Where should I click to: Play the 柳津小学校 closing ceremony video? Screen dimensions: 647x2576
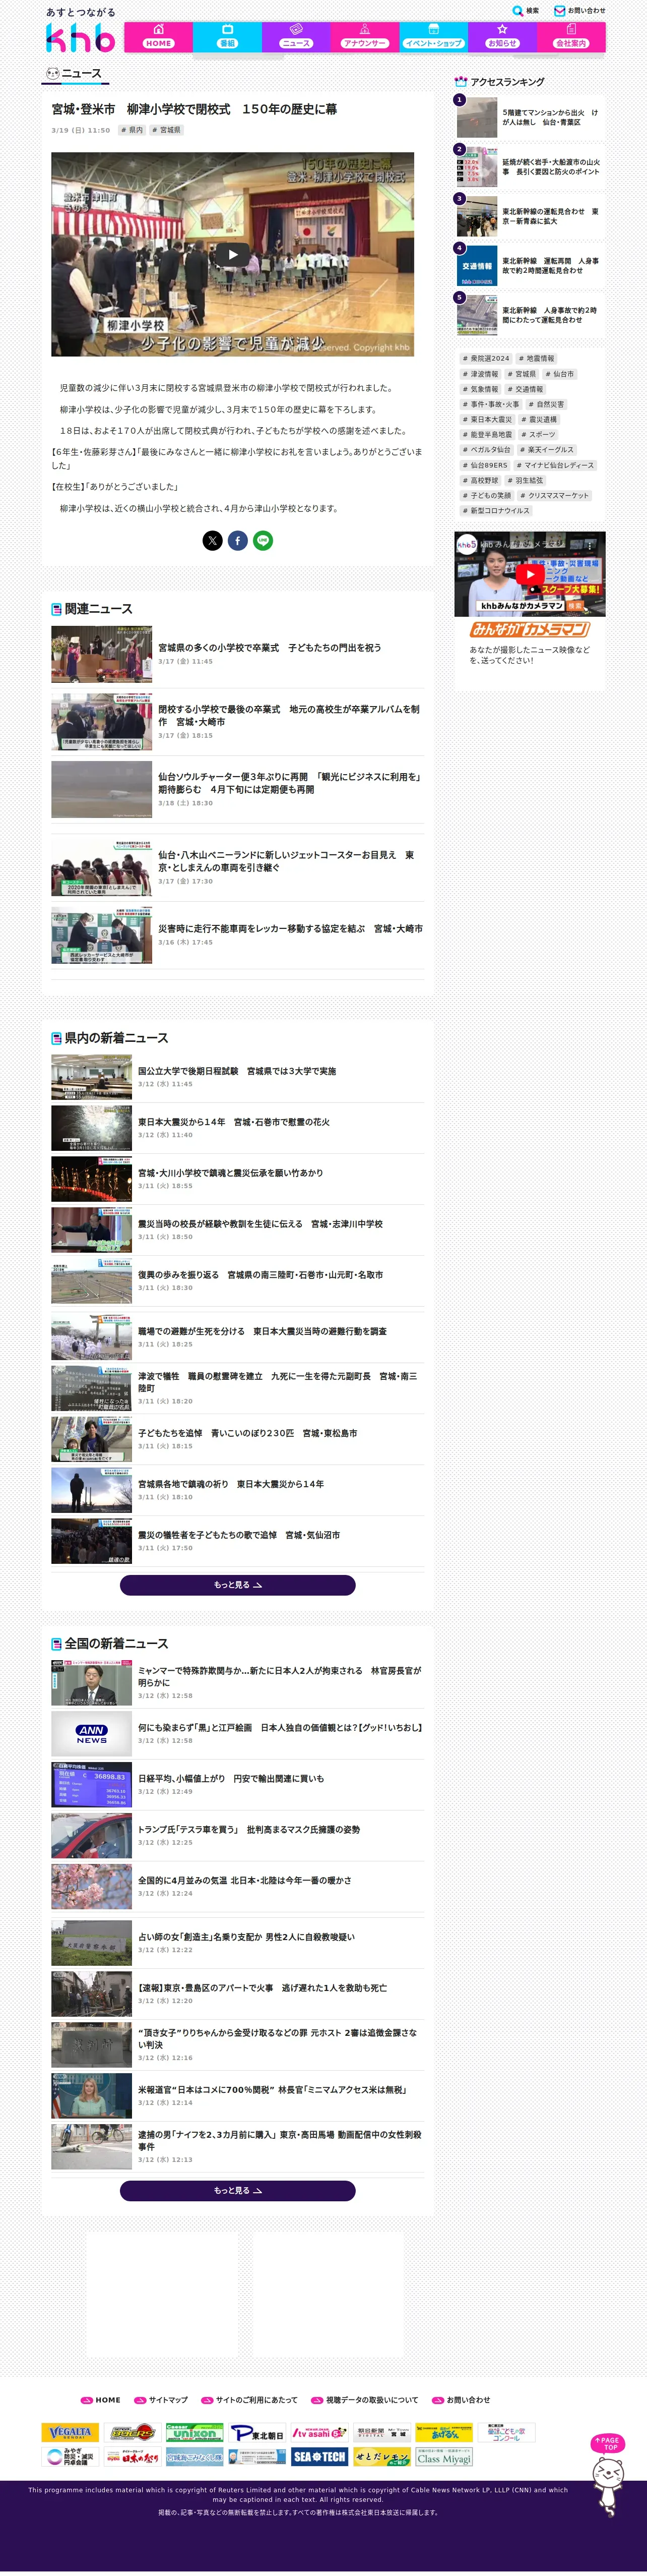pos(233,254)
